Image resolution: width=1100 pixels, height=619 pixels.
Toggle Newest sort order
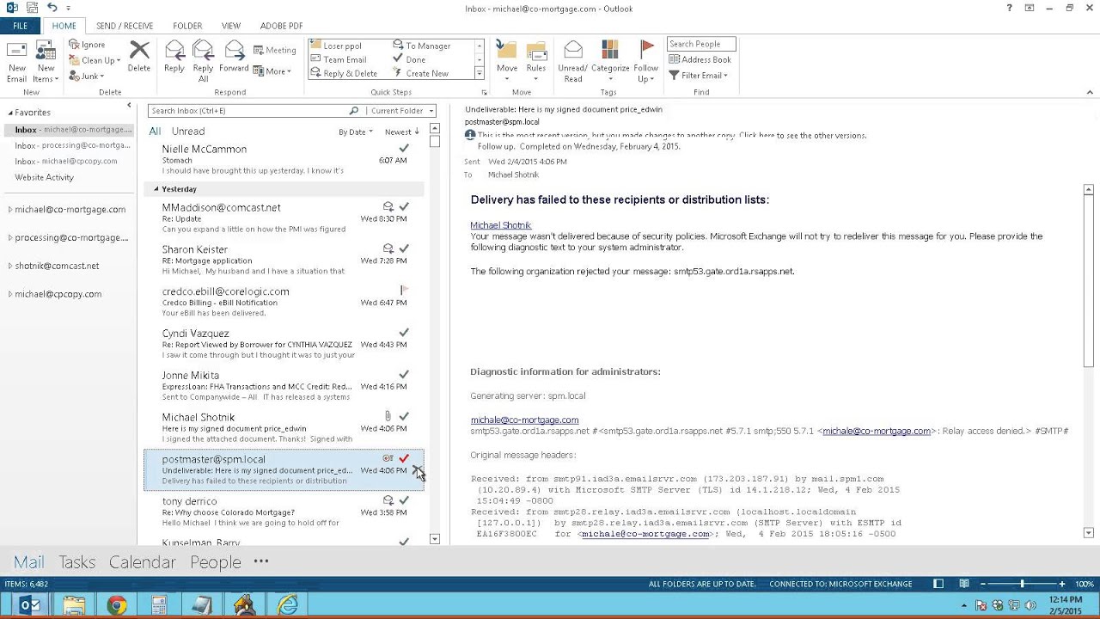[x=402, y=132]
